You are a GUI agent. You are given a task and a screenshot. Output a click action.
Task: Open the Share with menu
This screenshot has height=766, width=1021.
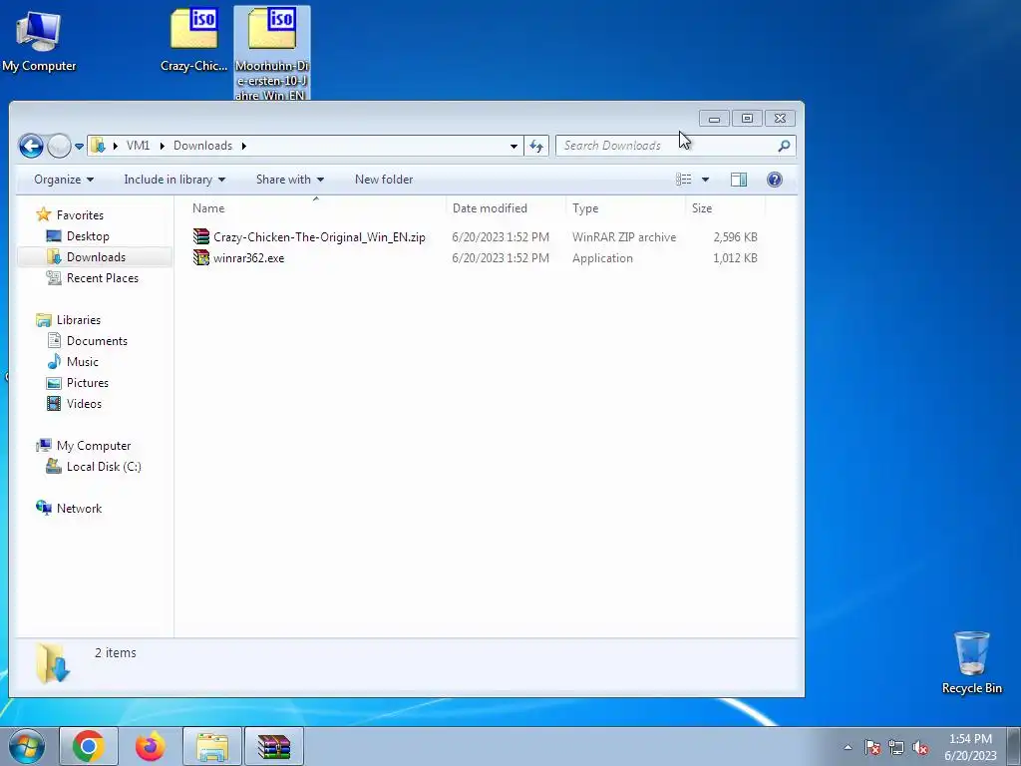[290, 180]
